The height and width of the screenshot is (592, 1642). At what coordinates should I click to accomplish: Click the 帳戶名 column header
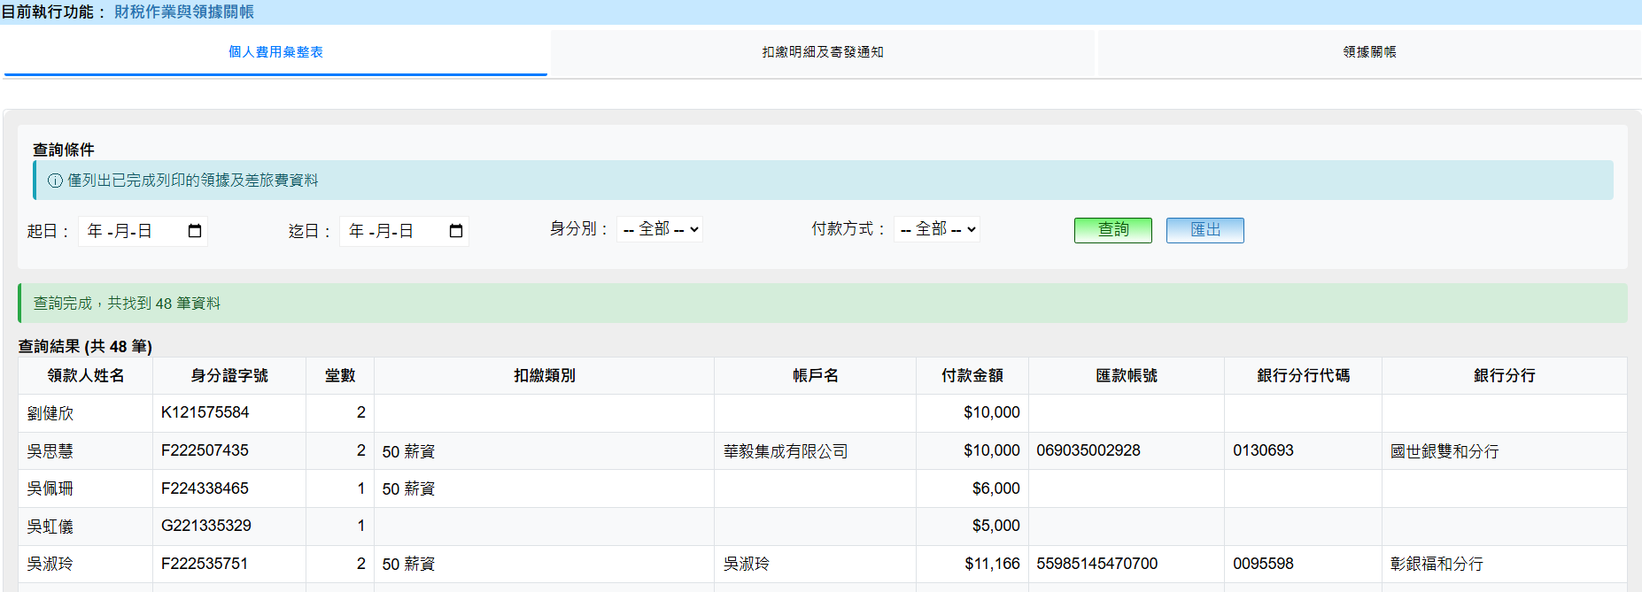(816, 376)
